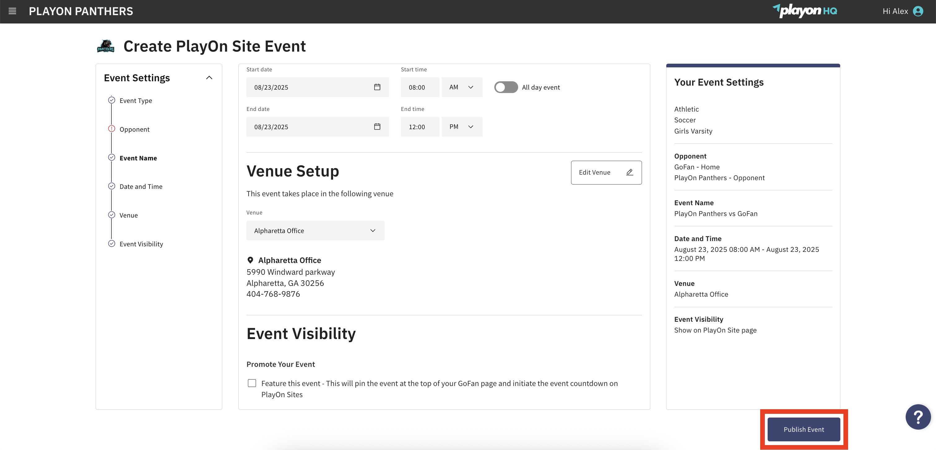Screen dimensions: 936x450
Task: Open the End time PM dropdown
Action: coord(462,127)
